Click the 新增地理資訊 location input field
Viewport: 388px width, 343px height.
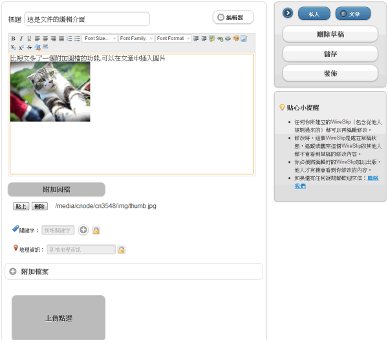click(81, 249)
